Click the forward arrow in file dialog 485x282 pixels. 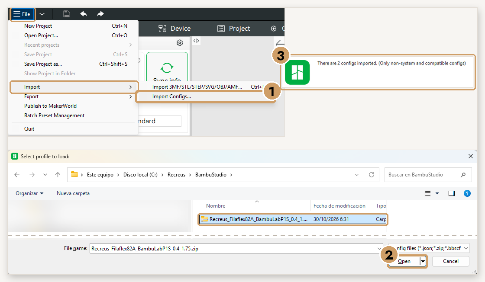[x=32, y=175]
